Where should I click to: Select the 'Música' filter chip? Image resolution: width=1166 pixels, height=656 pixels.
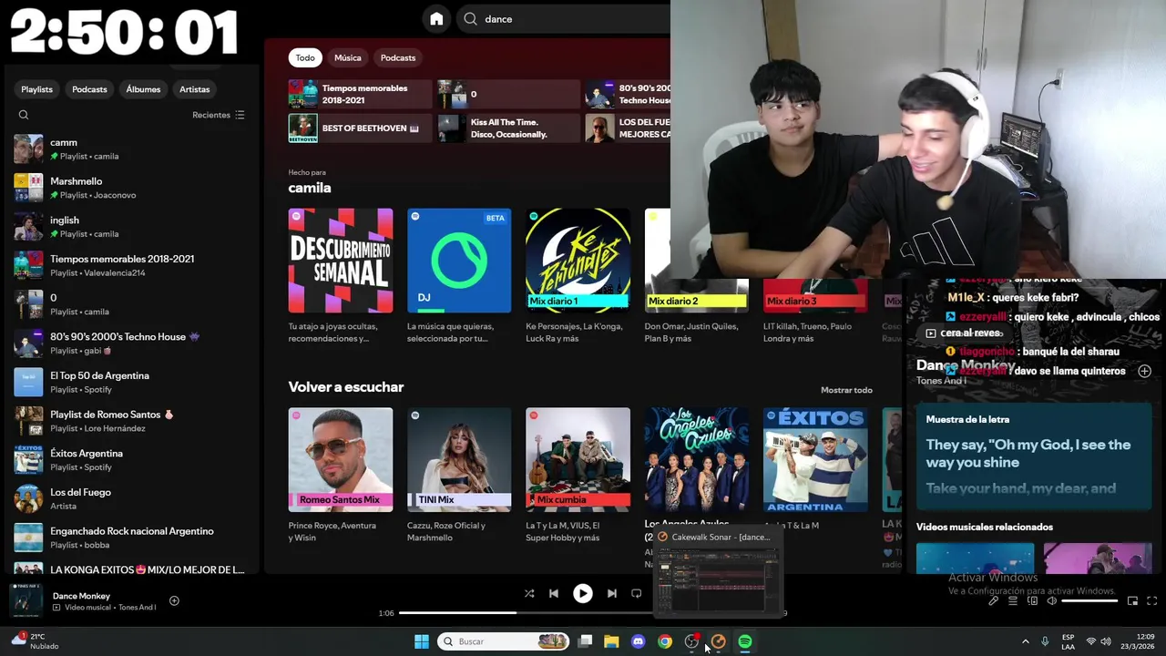click(348, 57)
